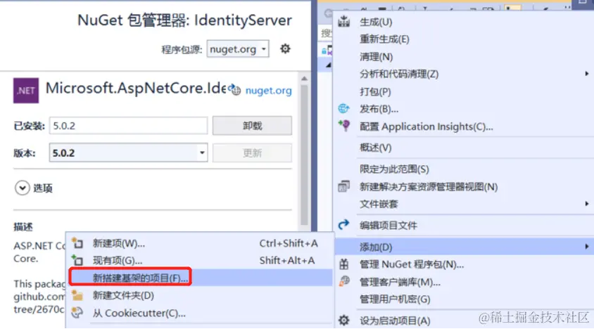Expand the 分析和代码清理 submenu arrow
The height and width of the screenshot is (329, 594).
click(586, 73)
